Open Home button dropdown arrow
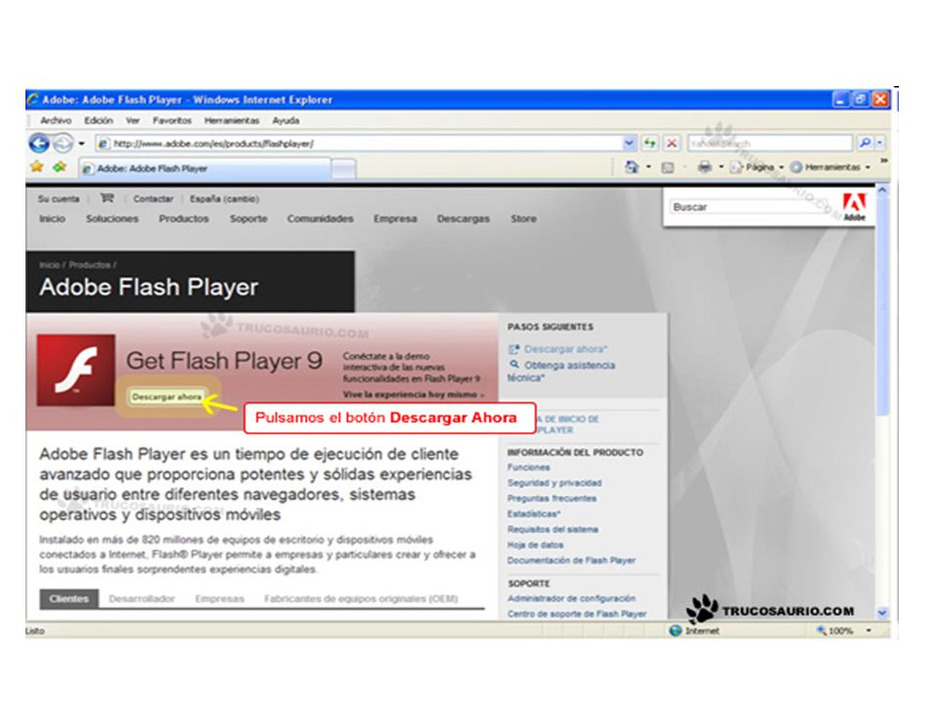The width and height of the screenshot is (939, 704). click(x=648, y=167)
